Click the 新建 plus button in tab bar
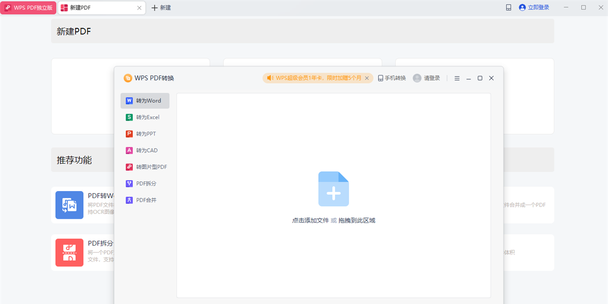 click(x=161, y=8)
